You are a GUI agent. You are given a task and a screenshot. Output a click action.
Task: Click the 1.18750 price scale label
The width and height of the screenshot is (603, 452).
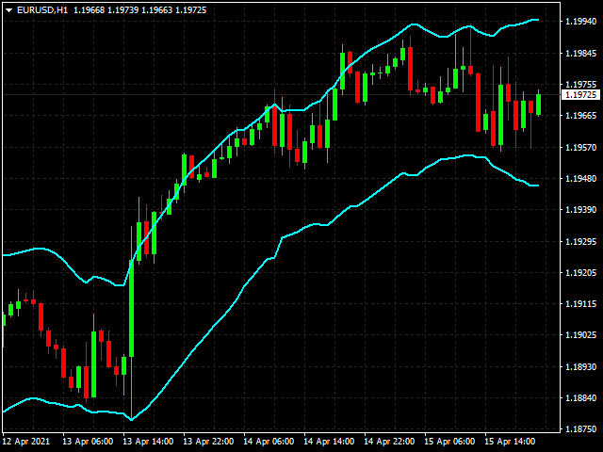pyautogui.click(x=580, y=429)
